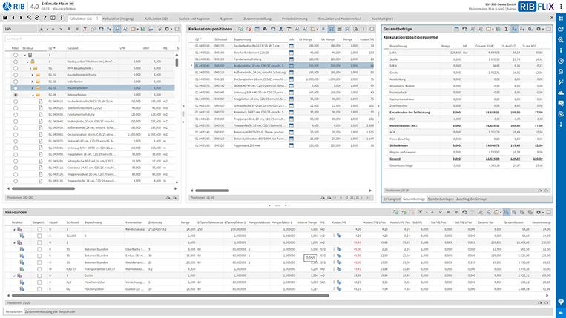Click the LVs horizontal scrollbar
Image resolution: width=566 pixels, height=318 pixels.
pyautogui.click(x=43, y=188)
